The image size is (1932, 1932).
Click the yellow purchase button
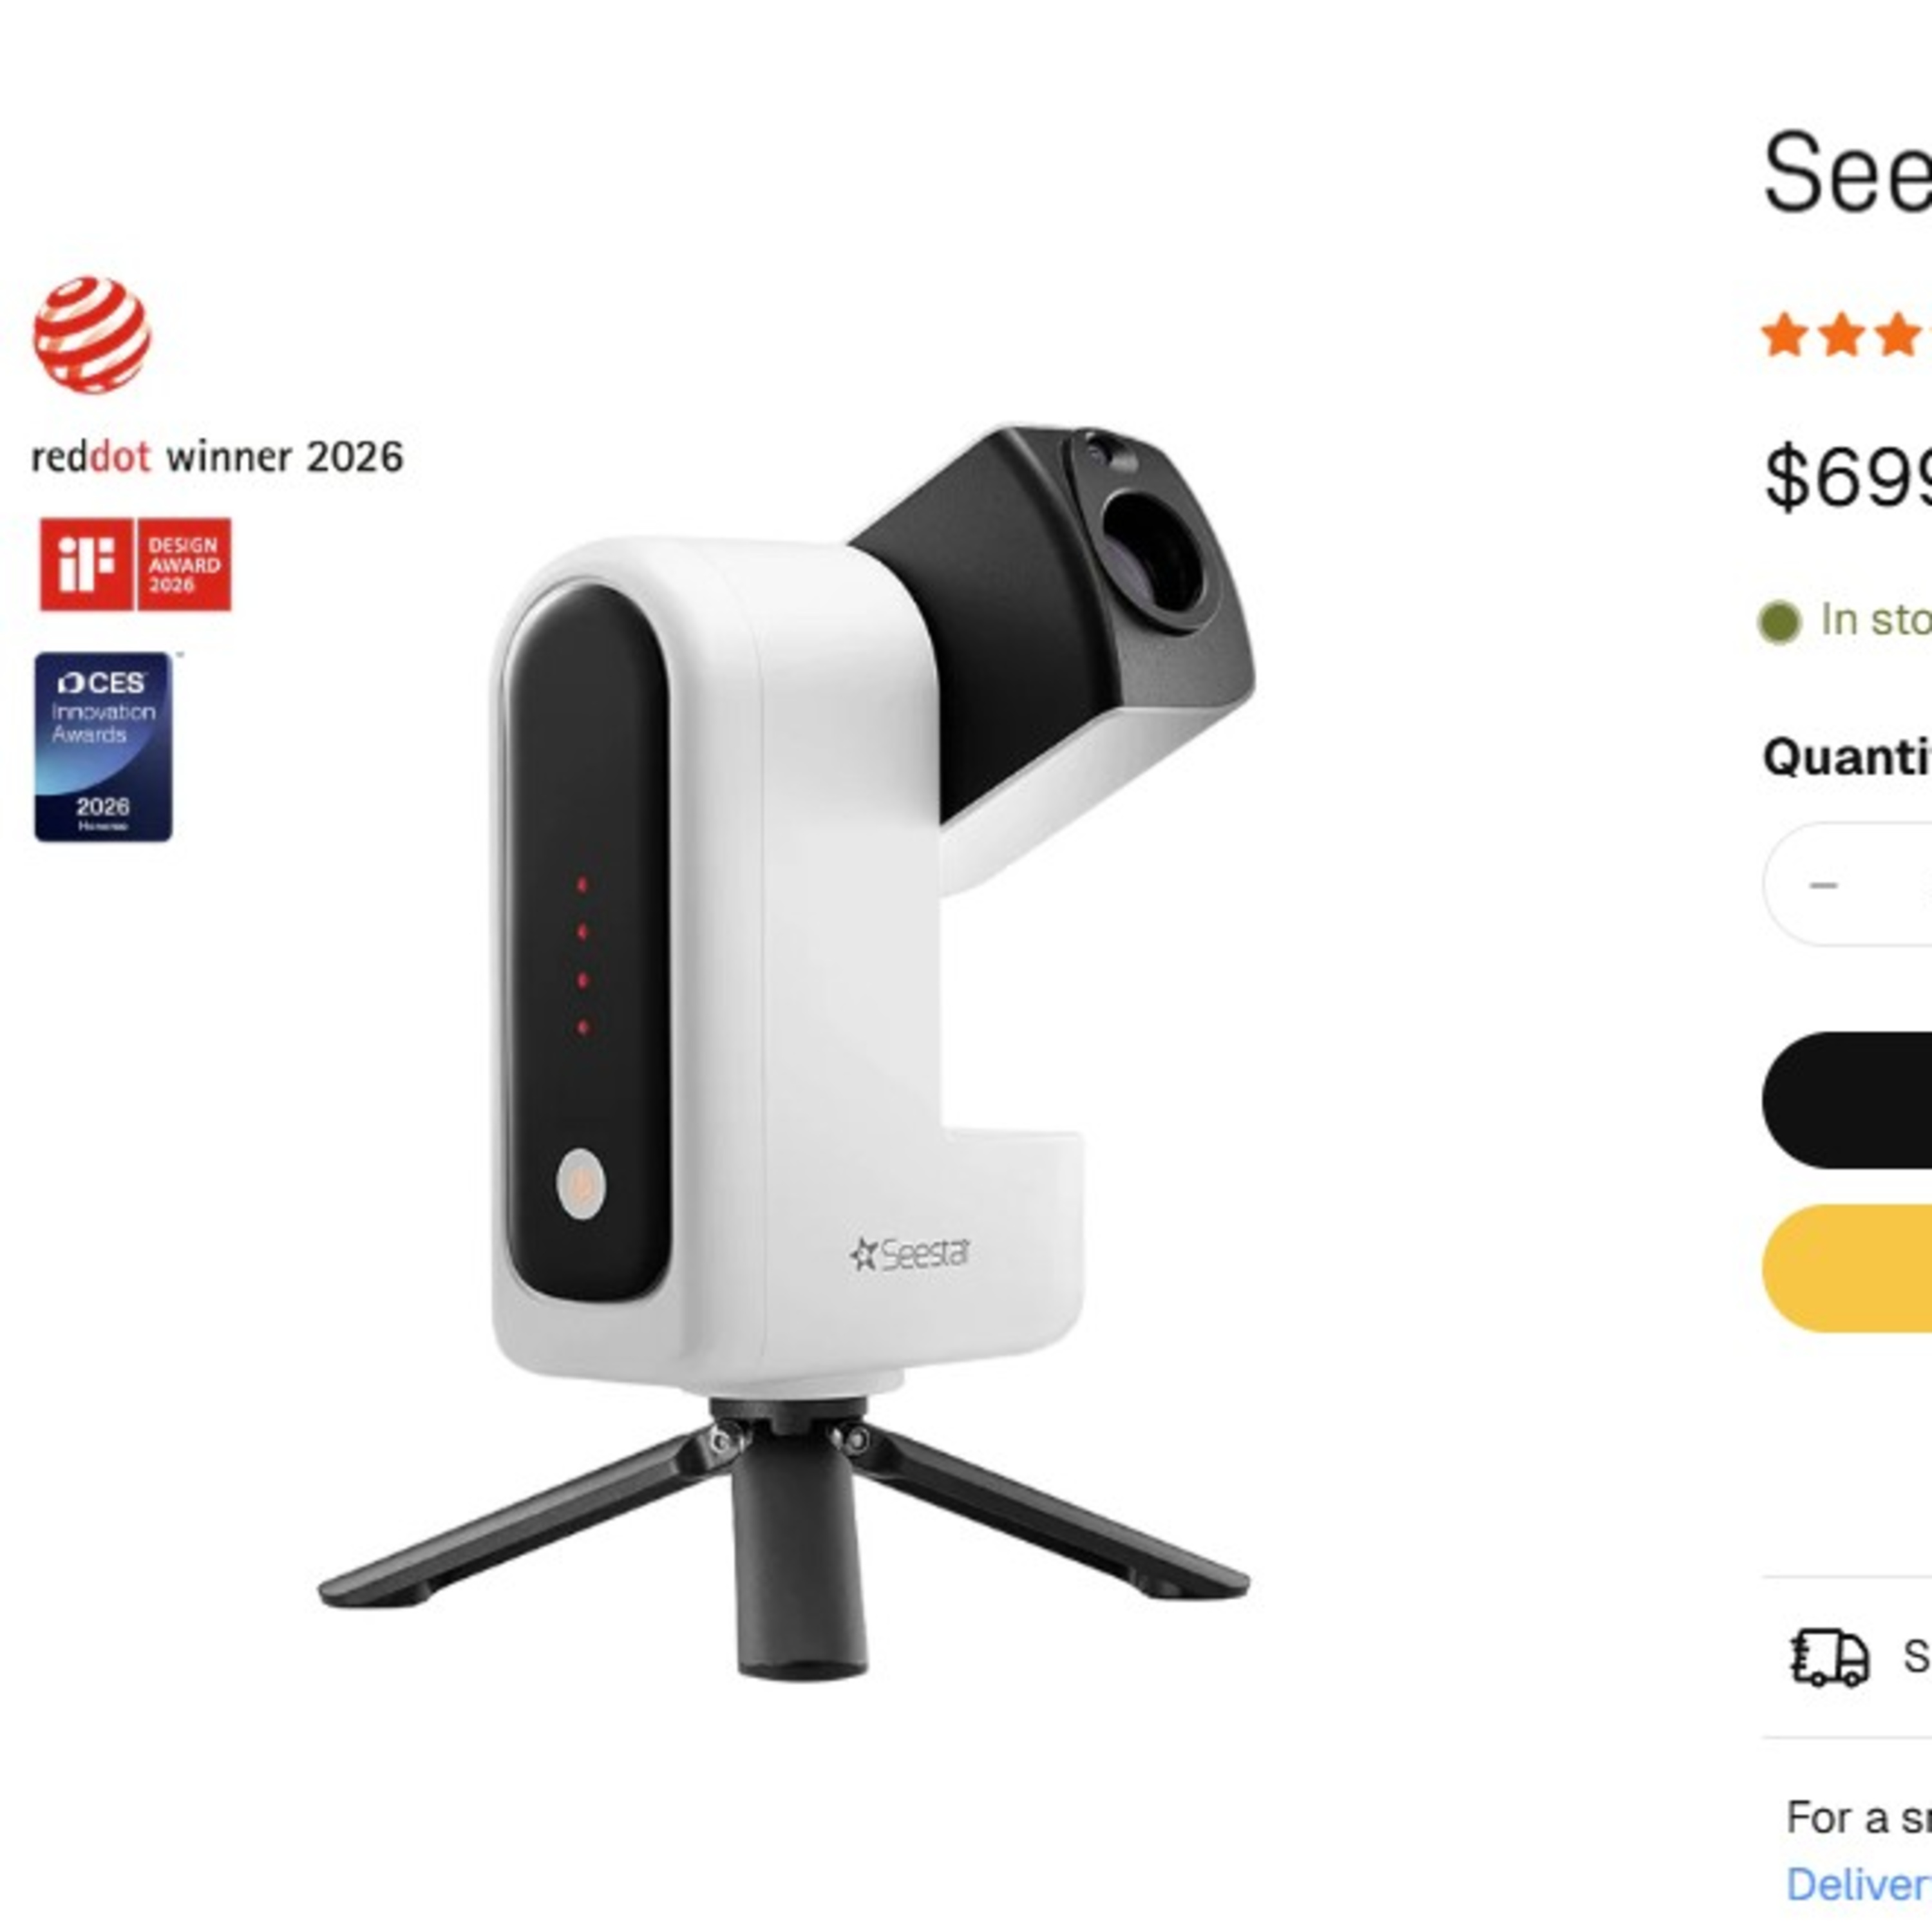tap(1847, 1268)
